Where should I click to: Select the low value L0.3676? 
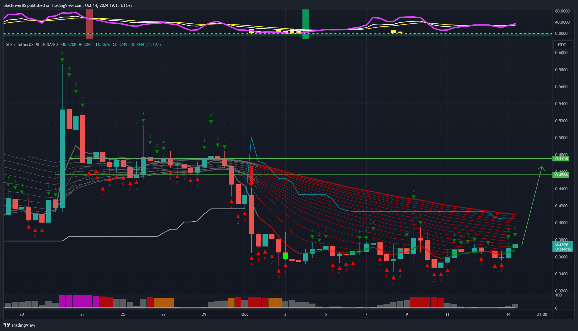click(x=103, y=45)
